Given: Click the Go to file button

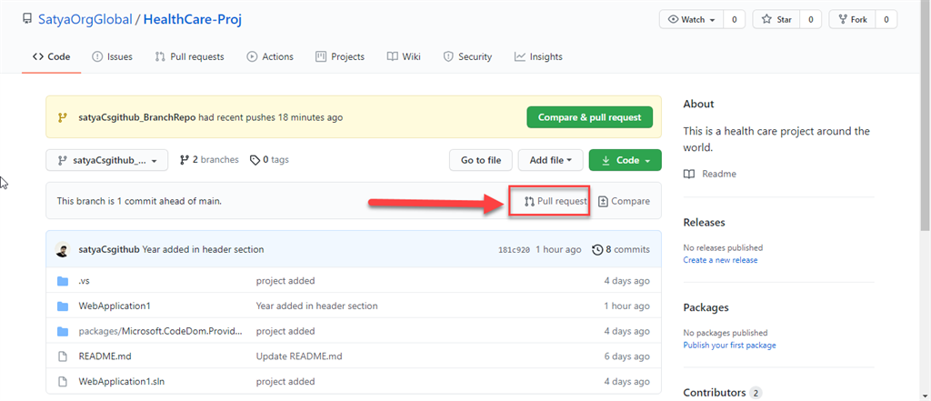Looking at the screenshot, I should 481,160.
